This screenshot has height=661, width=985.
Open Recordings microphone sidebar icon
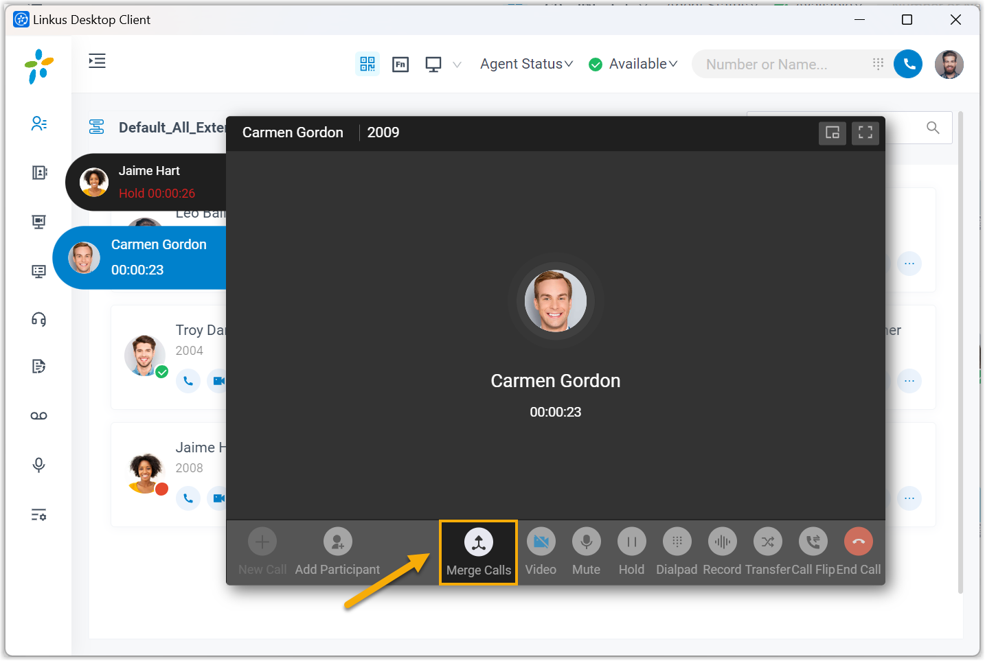coord(39,465)
